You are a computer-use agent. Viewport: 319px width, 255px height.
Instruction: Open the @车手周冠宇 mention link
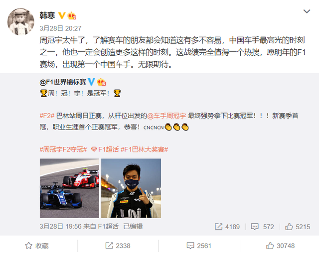coord(166,116)
